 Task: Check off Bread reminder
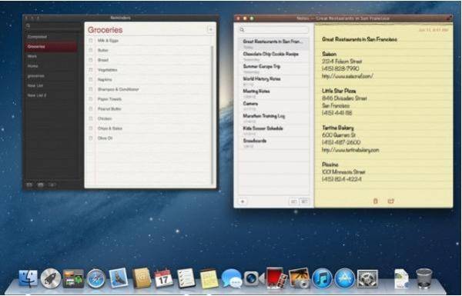coord(91,60)
